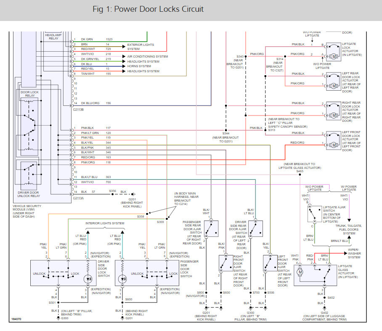
Task: Select the Right Front Door Ajar switch symbol
Action: (226, 263)
